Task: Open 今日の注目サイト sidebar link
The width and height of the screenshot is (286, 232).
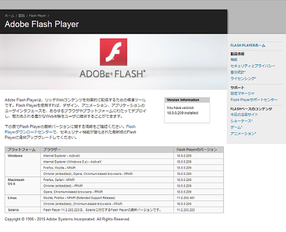Action: click(244, 115)
